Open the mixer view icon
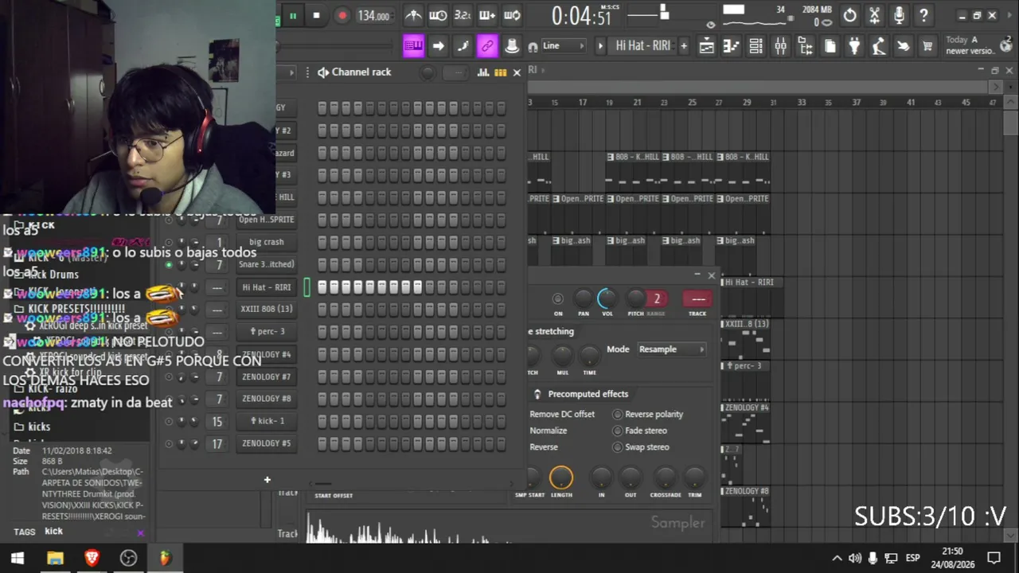 click(780, 46)
